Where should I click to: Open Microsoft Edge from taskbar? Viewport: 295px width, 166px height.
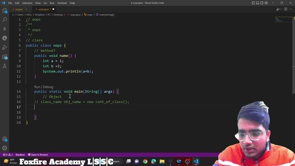(x=153, y=161)
